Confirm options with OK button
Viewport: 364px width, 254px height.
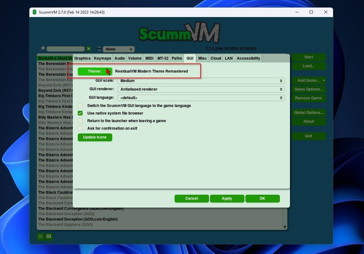pos(262,198)
